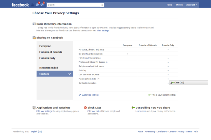Open Edit your lists link

click(x=93, y=111)
